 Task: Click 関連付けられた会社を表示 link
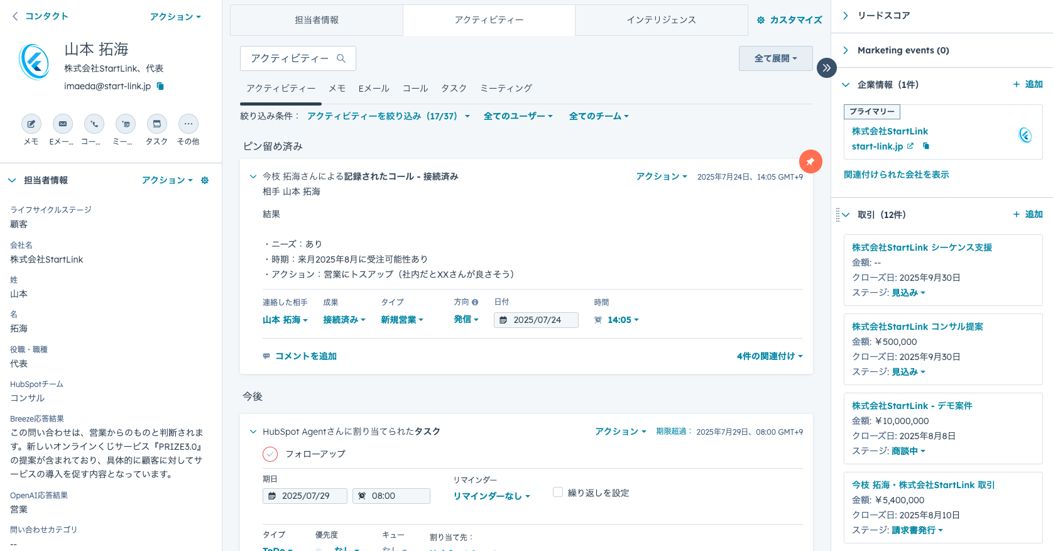tap(896, 175)
